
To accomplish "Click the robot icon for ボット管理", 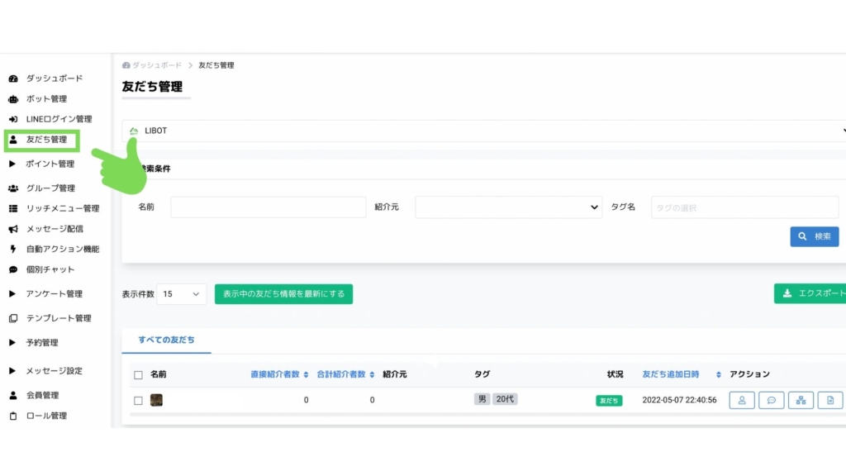I will pos(13,99).
